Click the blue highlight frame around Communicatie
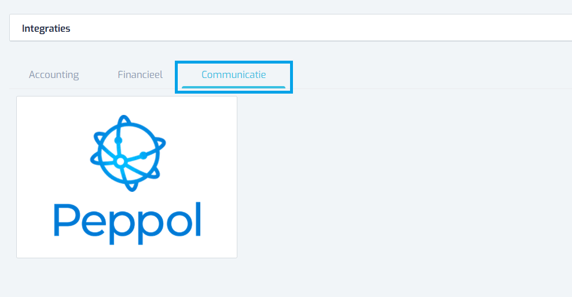Viewport: 572px width, 297px height. coord(233,62)
